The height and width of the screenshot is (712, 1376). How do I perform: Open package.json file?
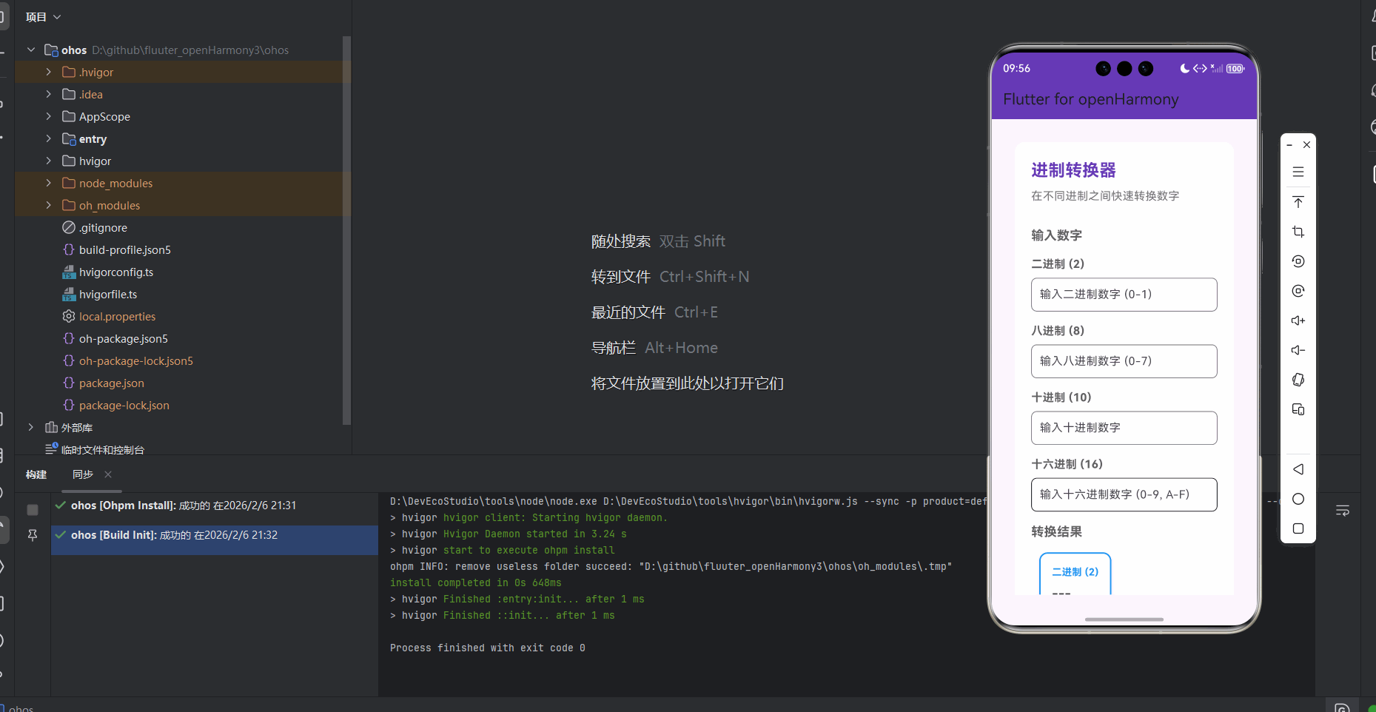point(112,383)
